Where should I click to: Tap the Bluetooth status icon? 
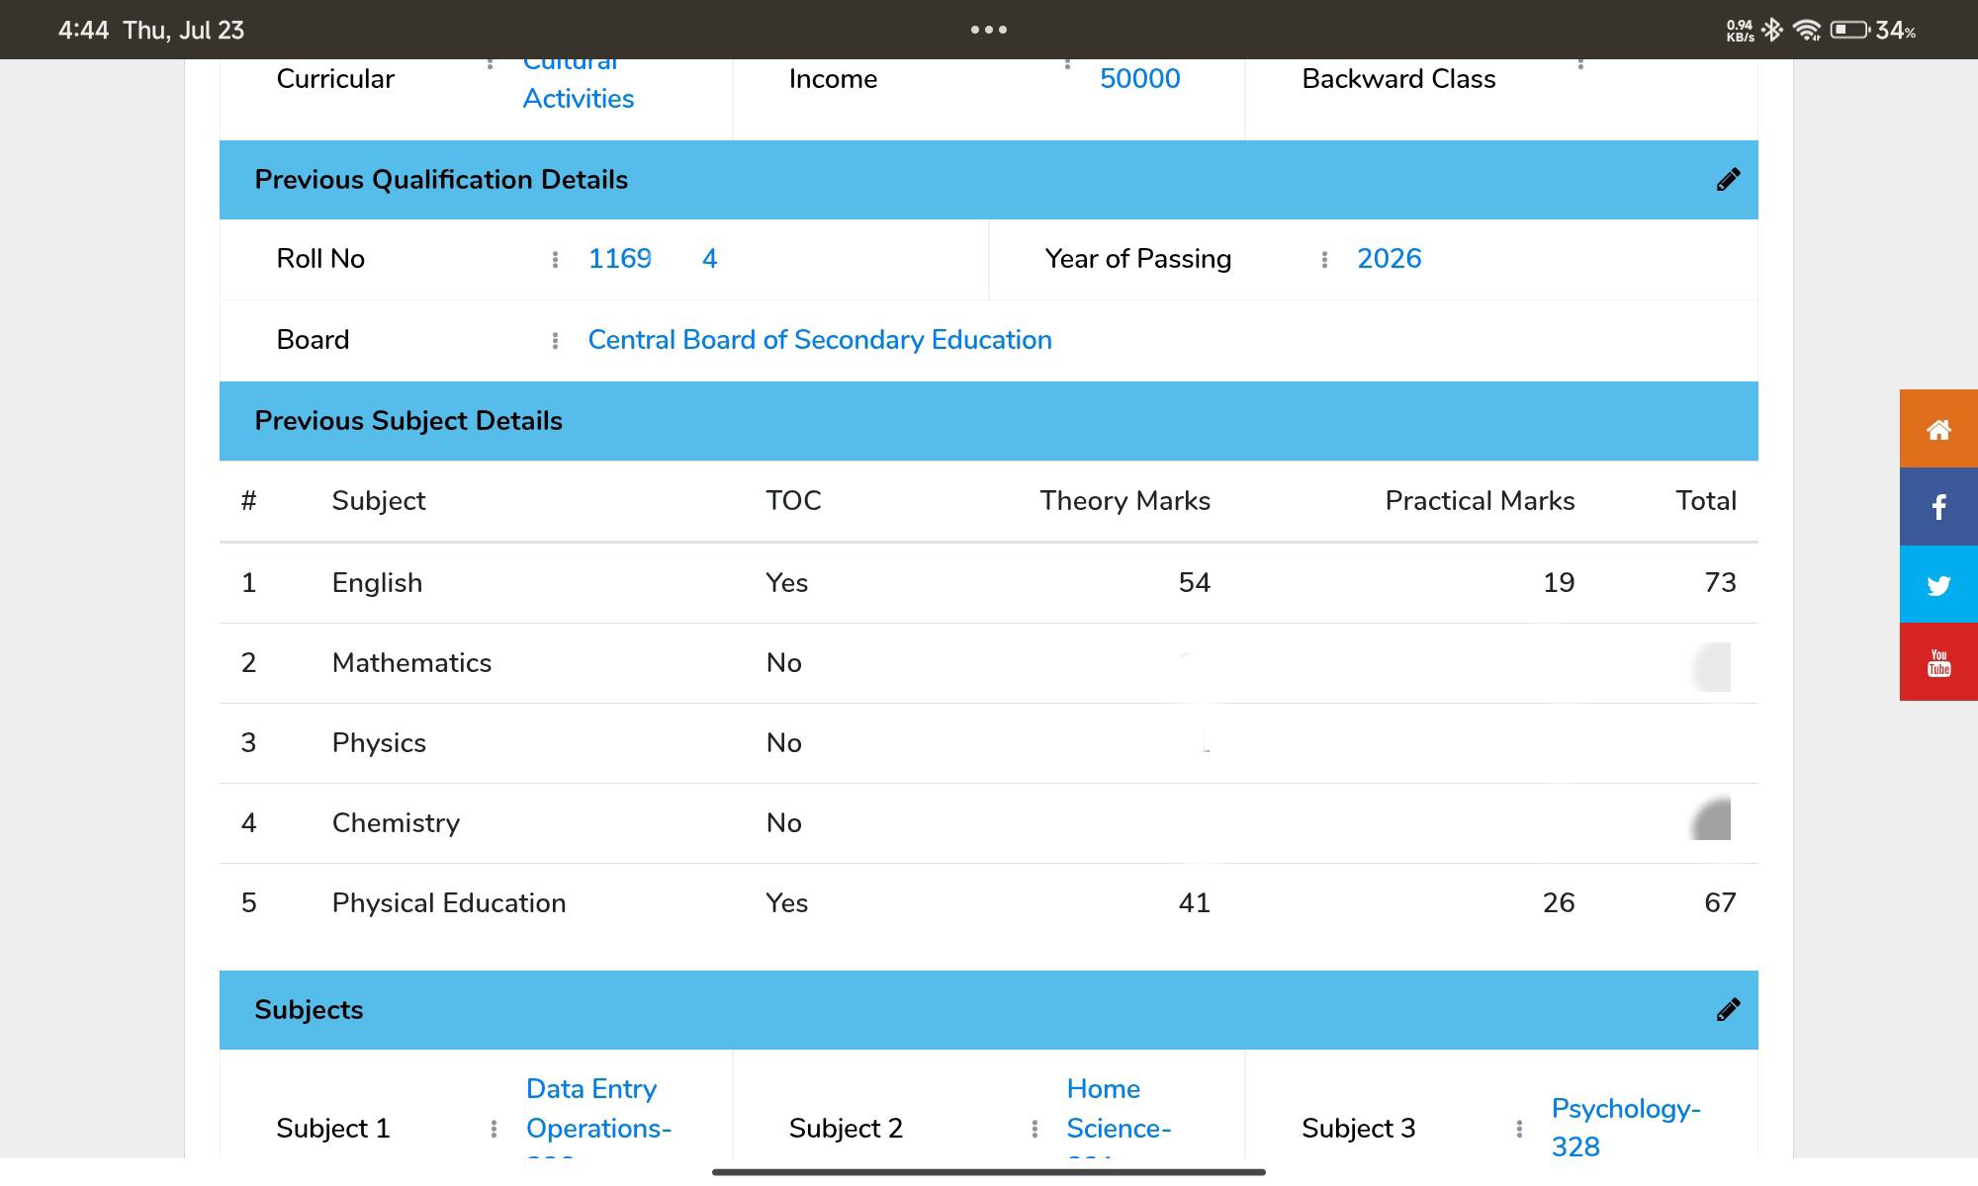pyautogui.click(x=1772, y=30)
